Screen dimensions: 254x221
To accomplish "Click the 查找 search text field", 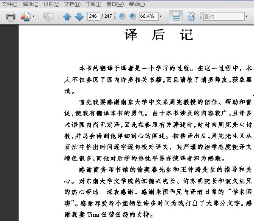I will [x=224, y=16].
